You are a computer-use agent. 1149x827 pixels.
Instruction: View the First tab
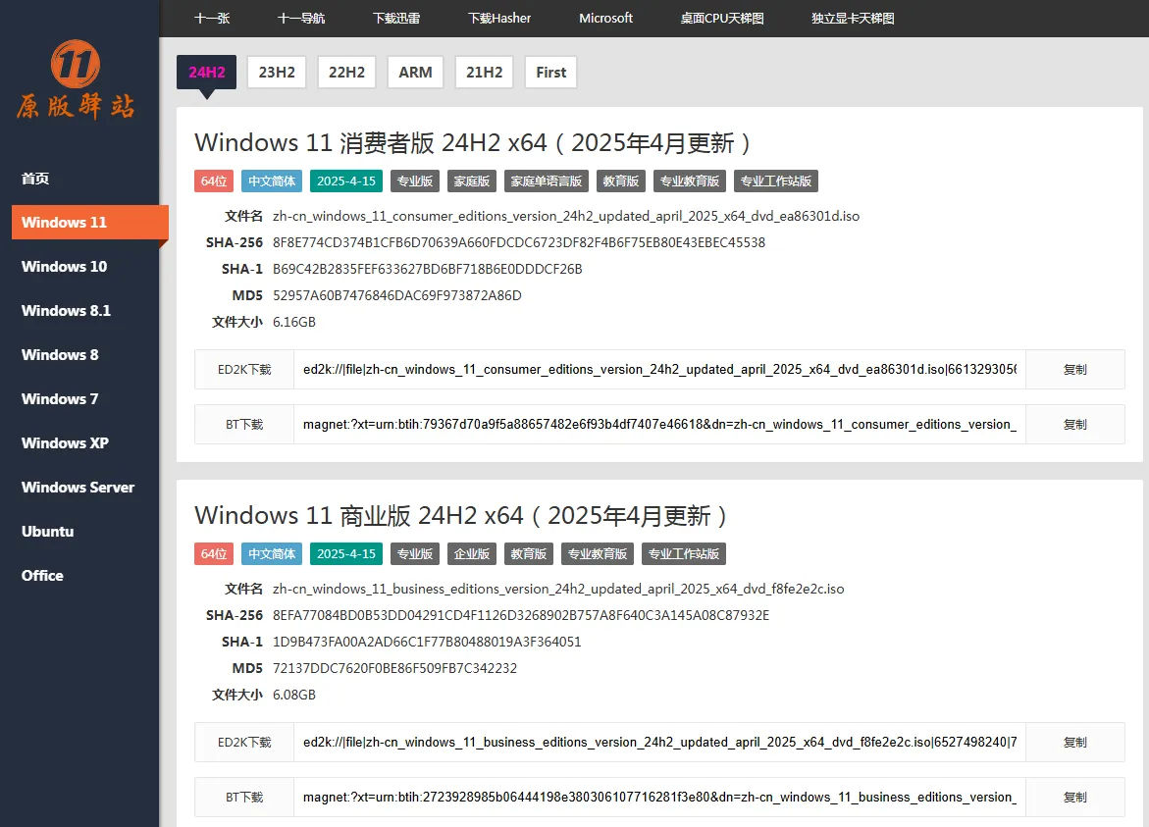[x=550, y=72]
